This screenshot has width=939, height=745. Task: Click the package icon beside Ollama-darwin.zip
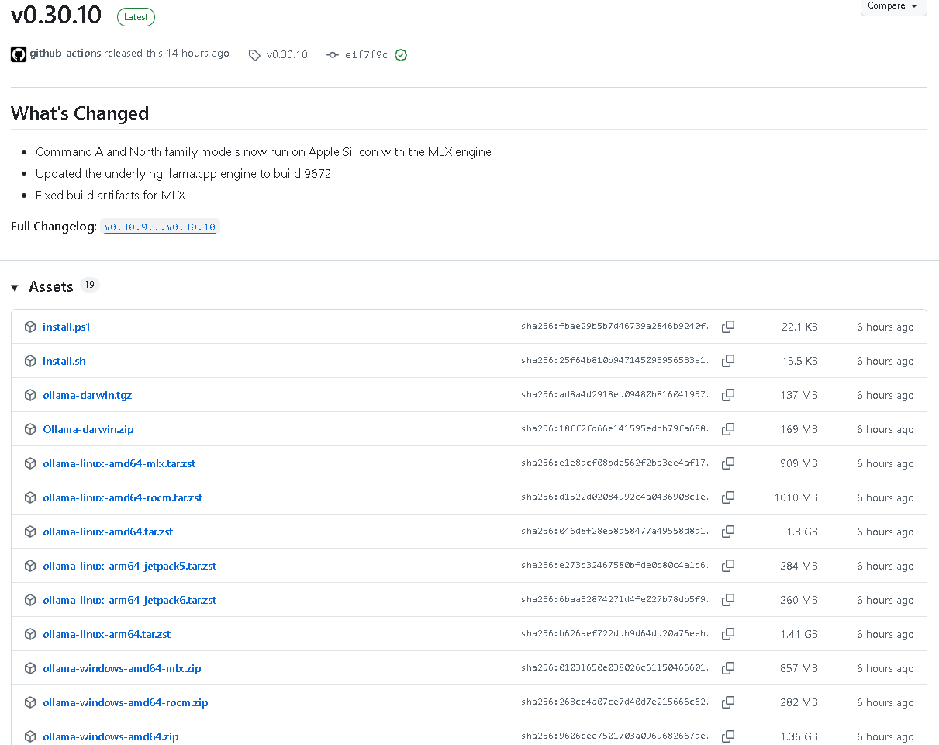point(30,429)
